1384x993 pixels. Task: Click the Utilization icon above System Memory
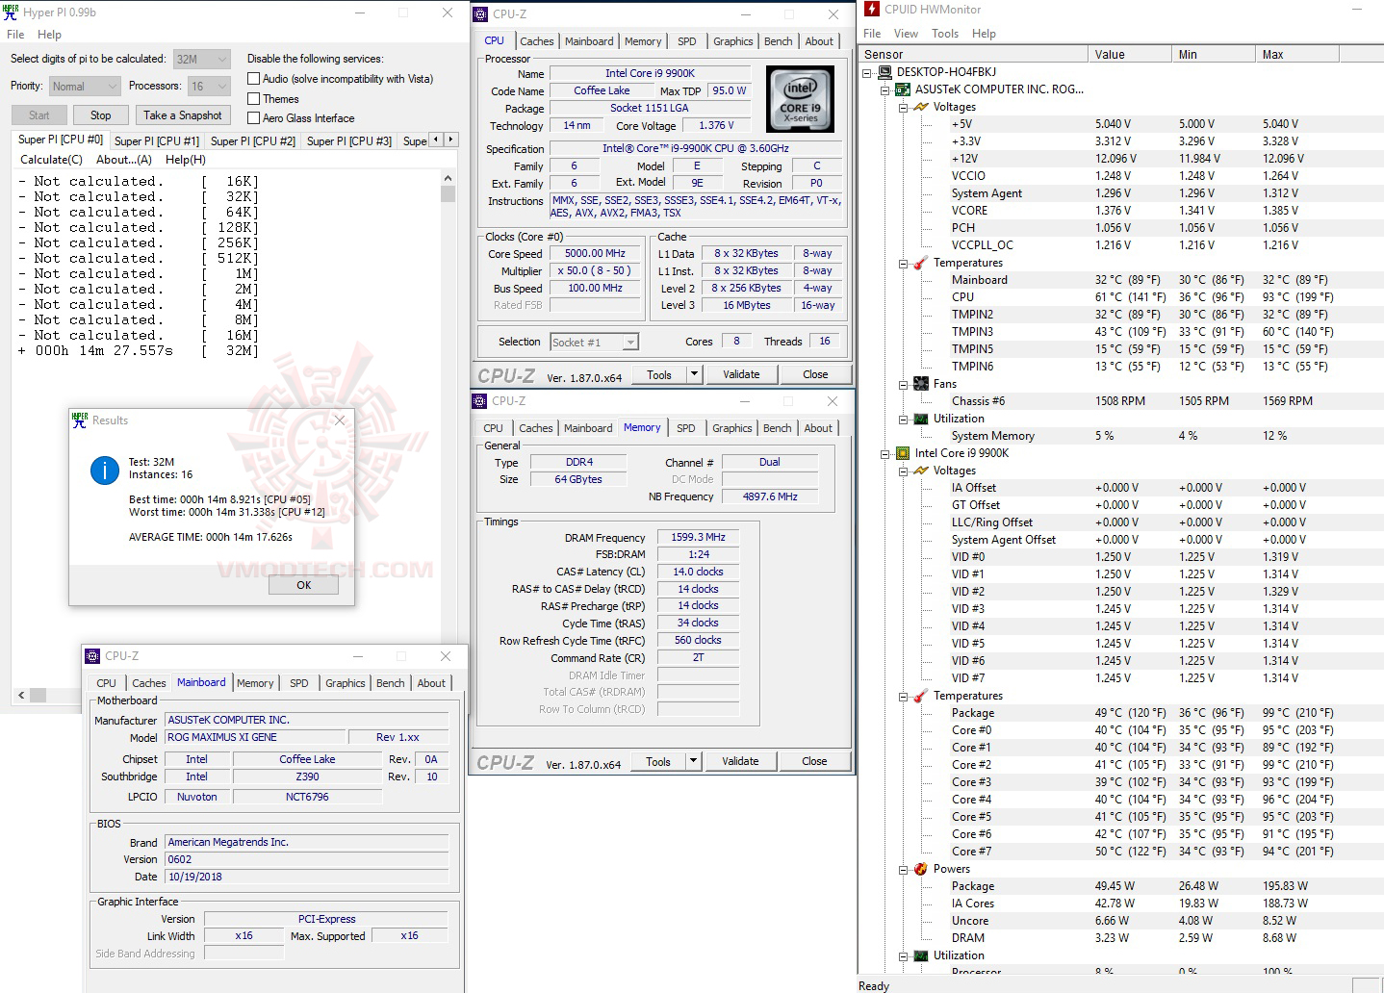coord(921,419)
